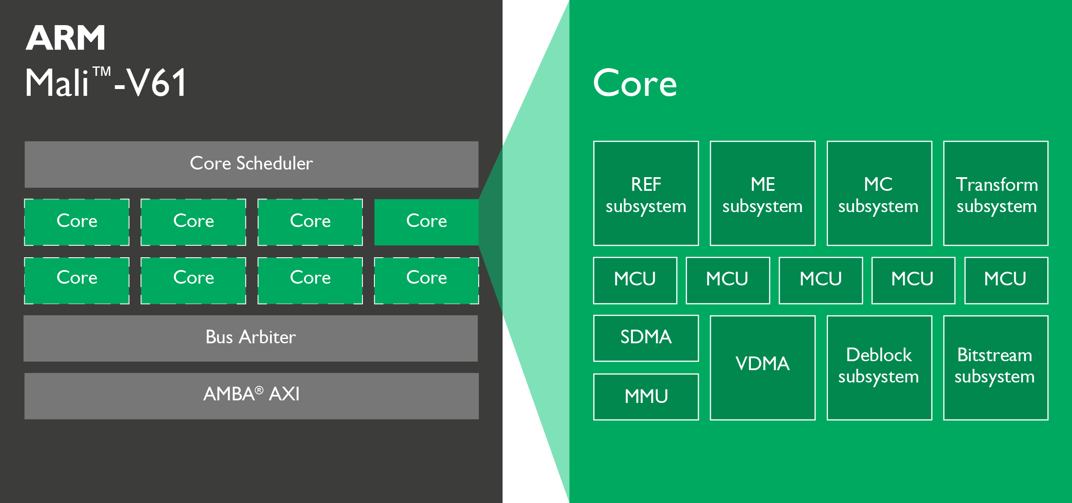Click the large Core heading
This screenshot has width=1072, height=503.
(635, 83)
